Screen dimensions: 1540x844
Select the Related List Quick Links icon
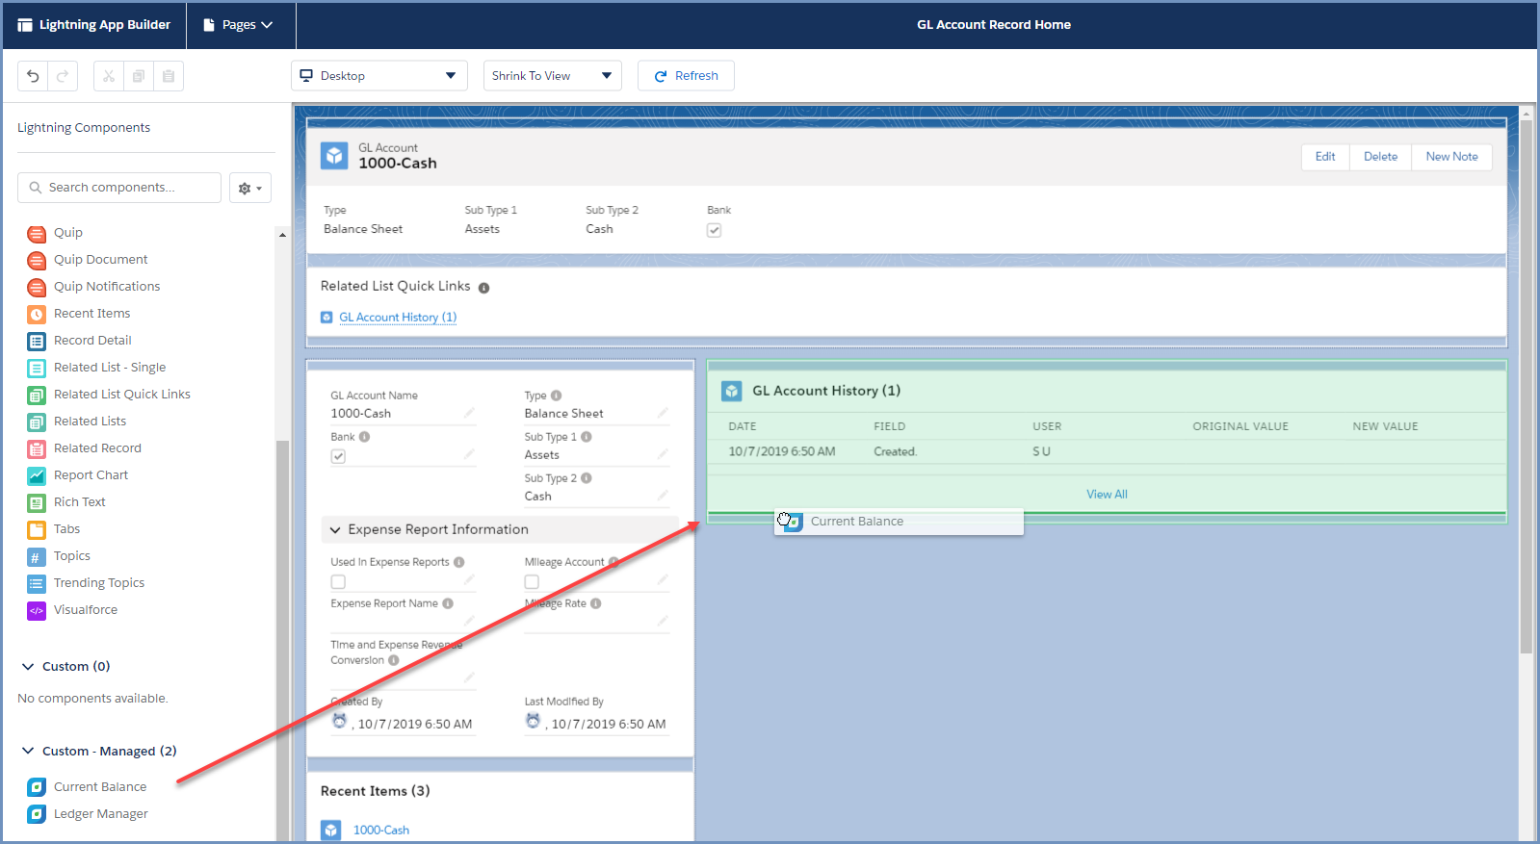pos(37,395)
